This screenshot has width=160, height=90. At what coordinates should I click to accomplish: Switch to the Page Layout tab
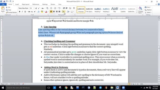25,4
